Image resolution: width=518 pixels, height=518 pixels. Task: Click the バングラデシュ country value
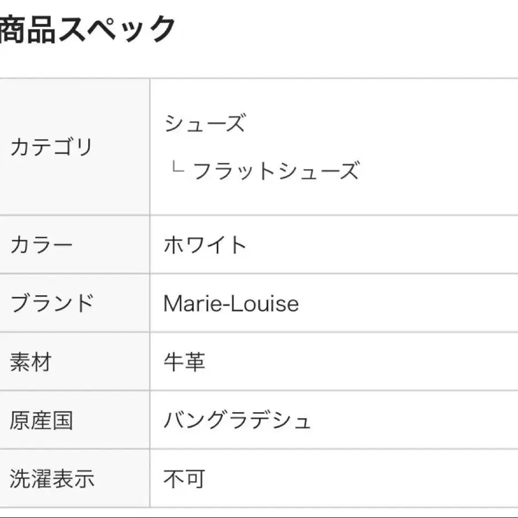tap(237, 420)
